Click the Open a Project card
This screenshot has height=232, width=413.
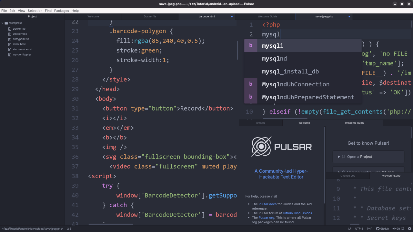(x=368, y=157)
